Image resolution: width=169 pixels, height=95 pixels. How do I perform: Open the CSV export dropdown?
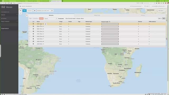tap(160, 18)
